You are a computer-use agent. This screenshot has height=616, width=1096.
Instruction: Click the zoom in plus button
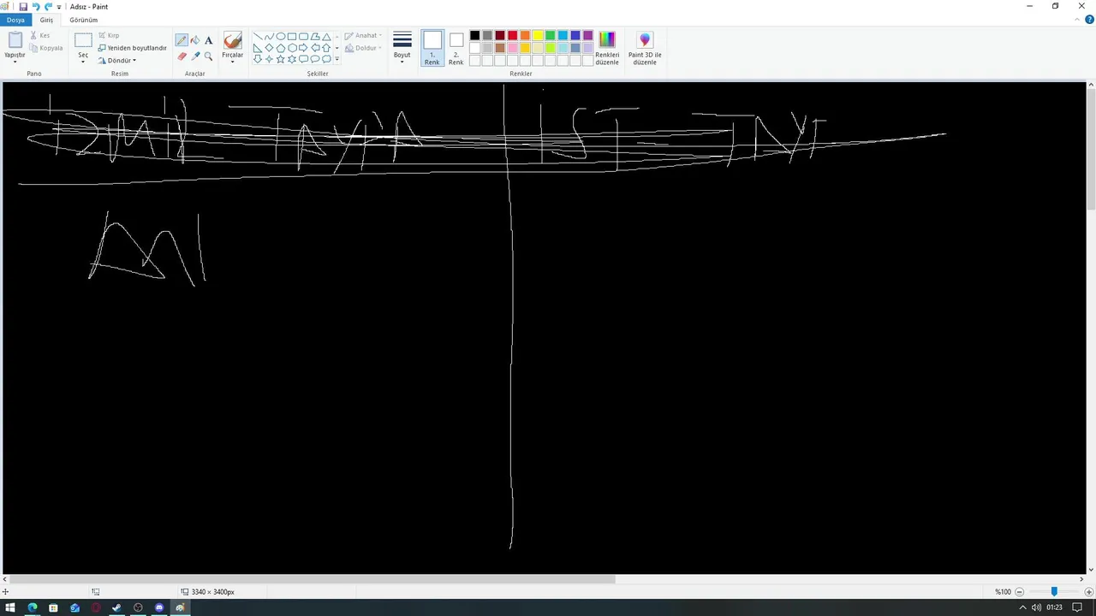click(1088, 592)
